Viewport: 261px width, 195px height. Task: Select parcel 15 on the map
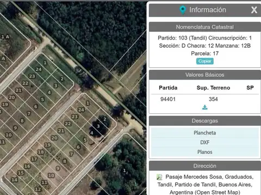[21, 173]
